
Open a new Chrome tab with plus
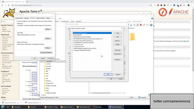pyautogui.click(x=27, y=2)
